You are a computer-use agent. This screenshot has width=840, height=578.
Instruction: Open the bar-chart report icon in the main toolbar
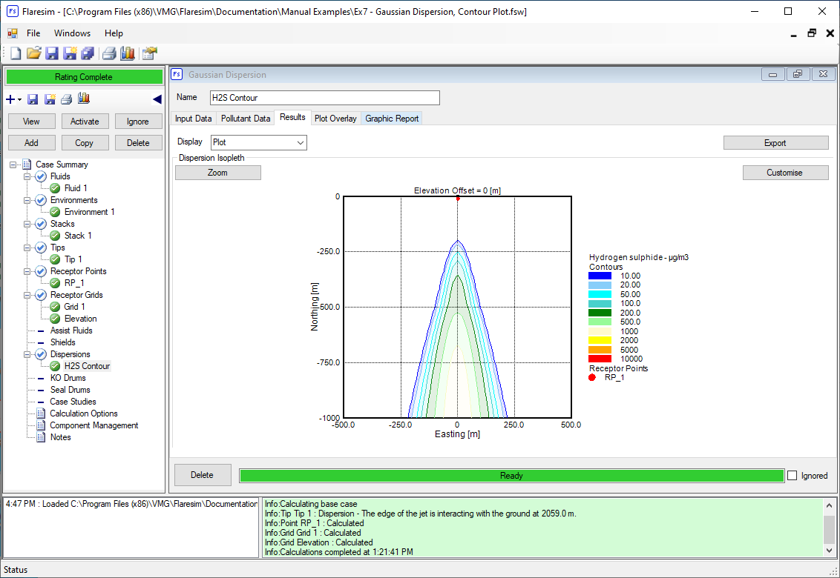pyautogui.click(x=128, y=53)
